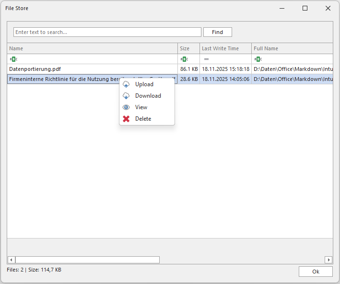The width and height of the screenshot is (340, 284).
Task: Sort by the Full Name column header
Action: pyautogui.click(x=293, y=48)
